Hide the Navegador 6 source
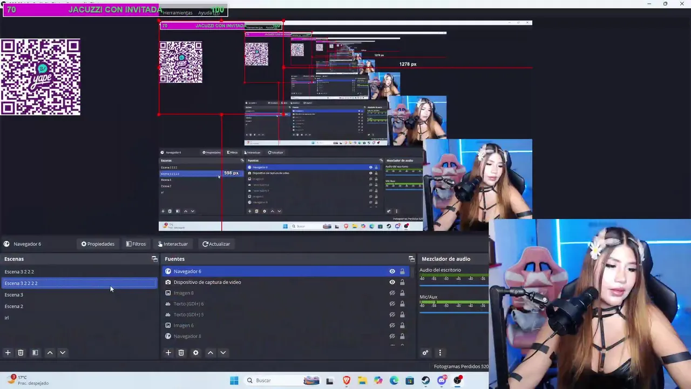Viewport: 691px width, 389px height. (392, 271)
